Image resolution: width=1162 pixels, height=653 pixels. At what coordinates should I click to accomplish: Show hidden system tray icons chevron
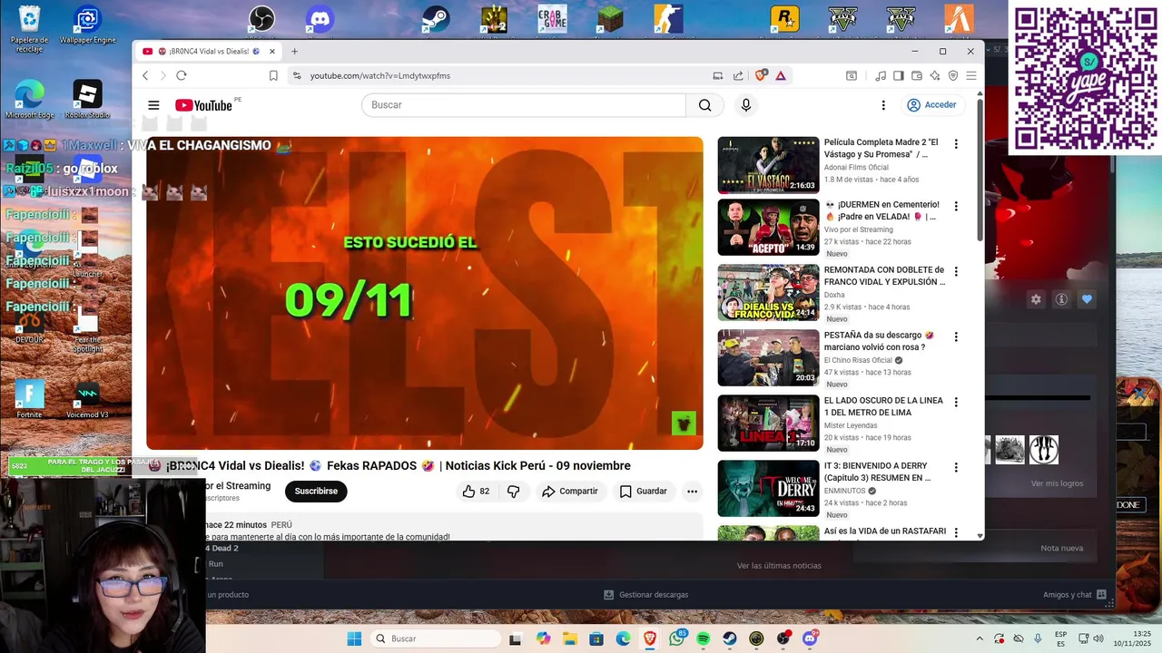click(979, 638)
